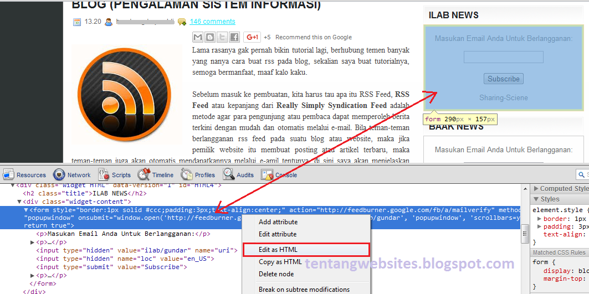
Task: Click the BlogThis! share icon
Action: point(211,37)
